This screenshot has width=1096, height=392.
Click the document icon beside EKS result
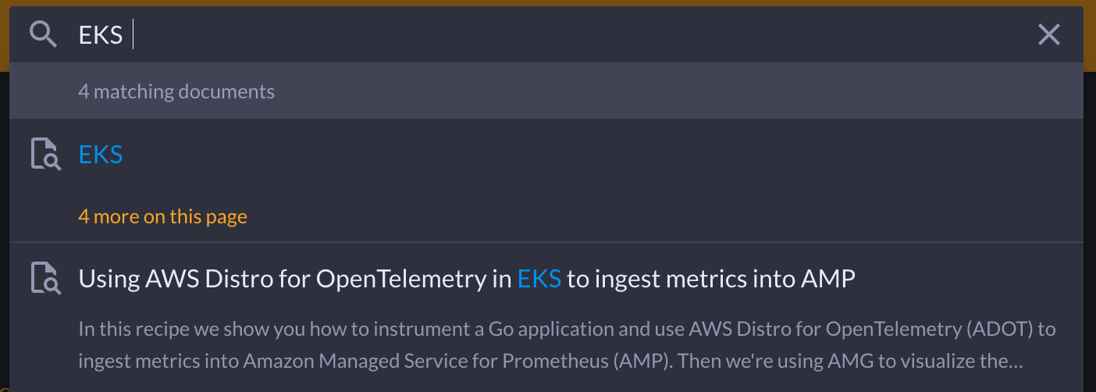point(45,154)
